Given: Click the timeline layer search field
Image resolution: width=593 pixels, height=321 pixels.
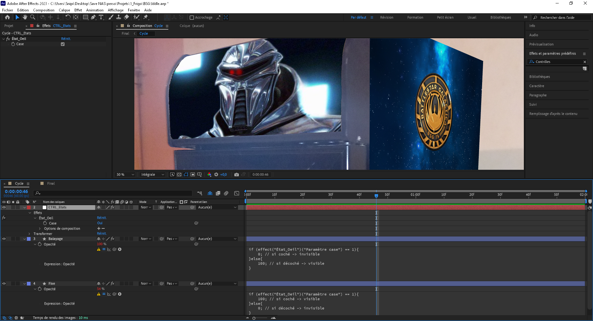Looking at the screenshot, I should coord(112,193).
